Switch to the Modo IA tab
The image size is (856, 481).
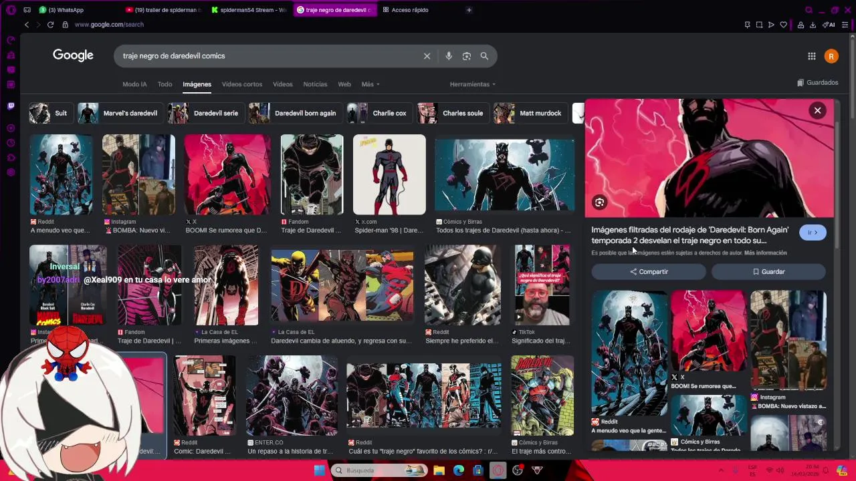pos(134,84)
